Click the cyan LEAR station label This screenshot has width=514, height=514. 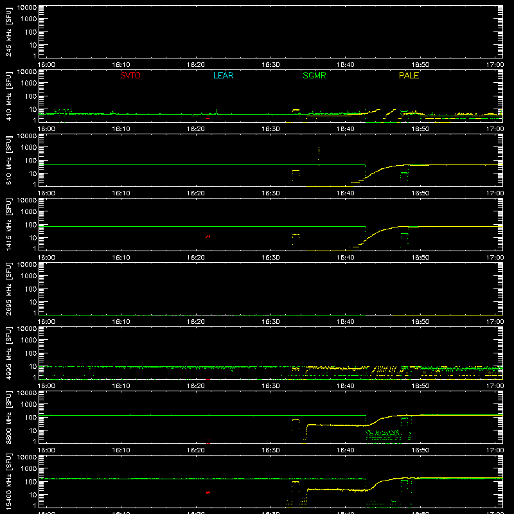click(223, 75)
